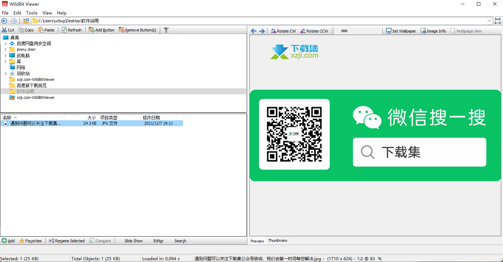Click Remove Button(s) in the toolbar
The image size is (503, 262).
click(x=138, y=30)
